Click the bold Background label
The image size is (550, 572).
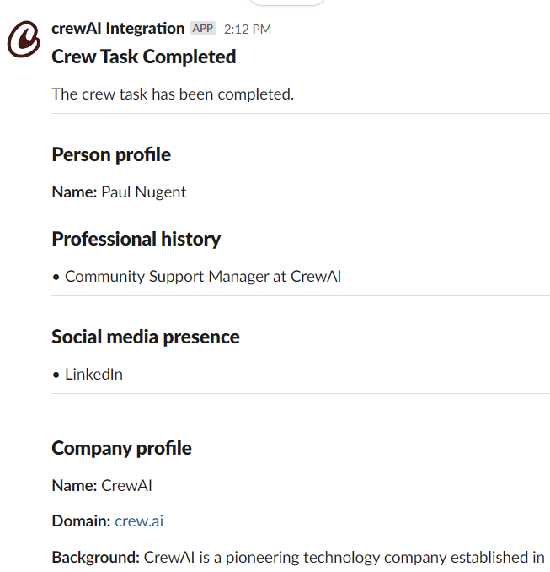point(95,558)
